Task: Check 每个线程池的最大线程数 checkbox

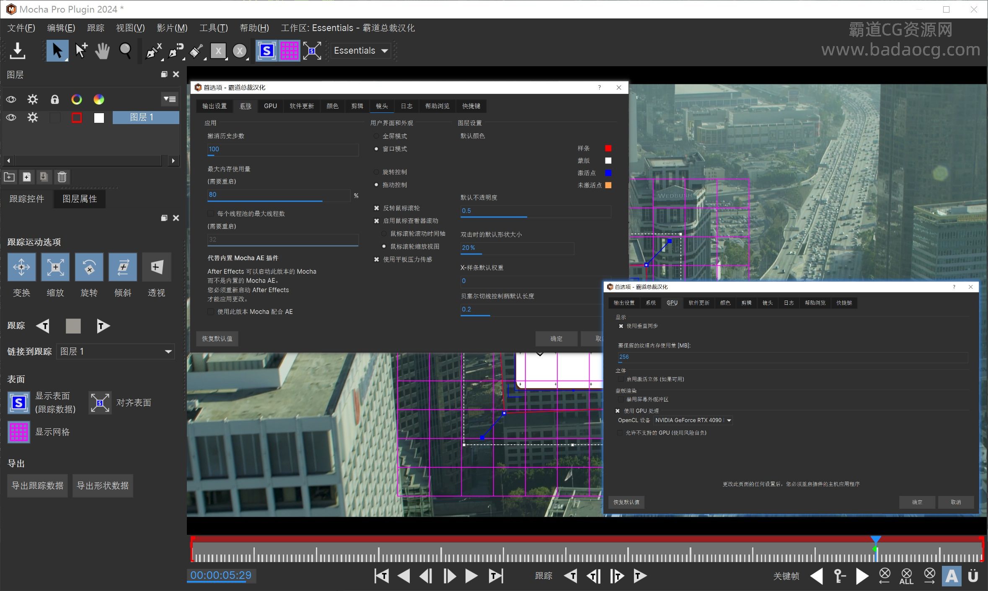Action: coord(211,214)
